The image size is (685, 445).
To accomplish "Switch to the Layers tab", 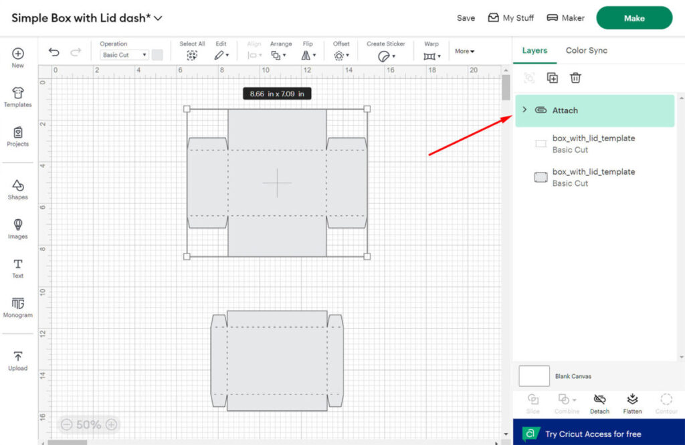I will [534, 50].
